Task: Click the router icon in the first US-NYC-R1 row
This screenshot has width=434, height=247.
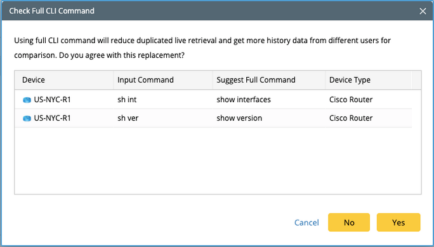Action: coord(27,100)
